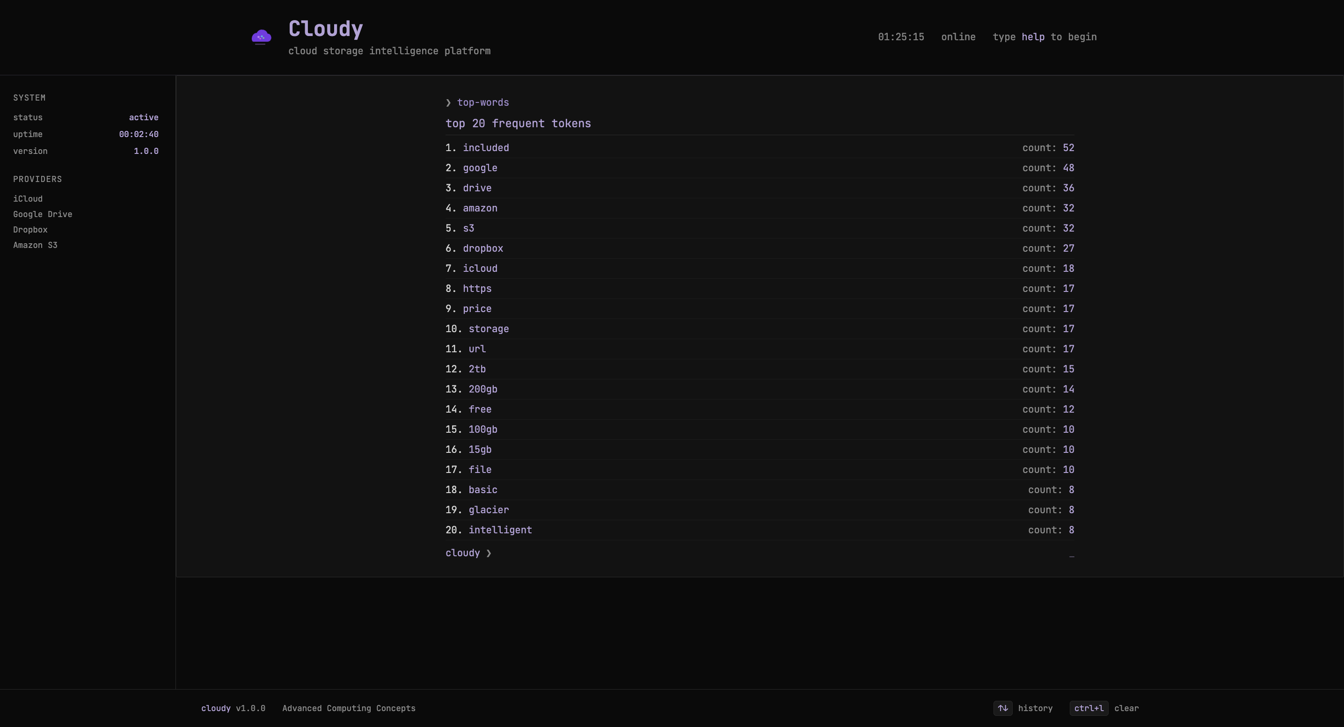
Task: Click the chevron before the top-words command
Action: coord(448,102)
